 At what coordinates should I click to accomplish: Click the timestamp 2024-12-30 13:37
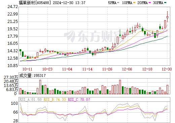(x=69, y=3)
